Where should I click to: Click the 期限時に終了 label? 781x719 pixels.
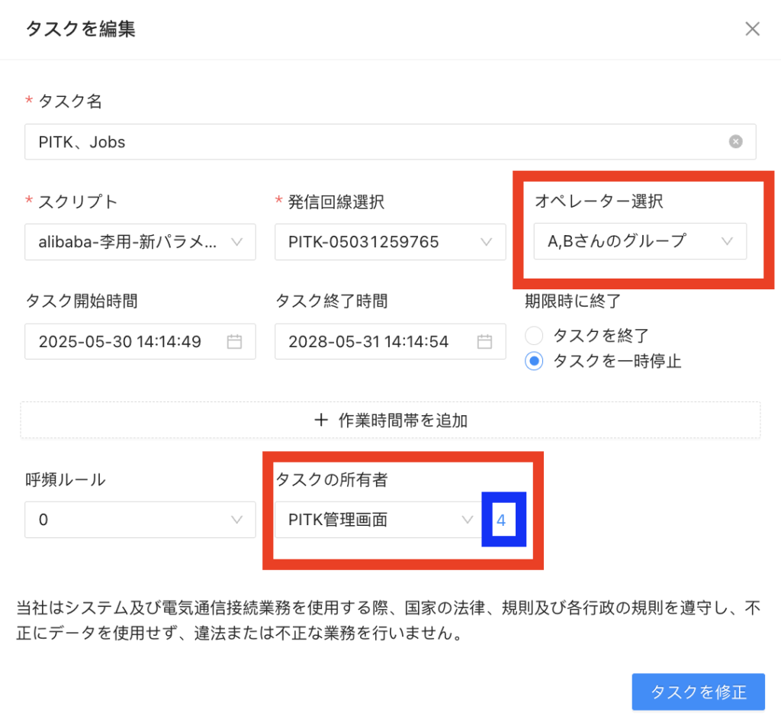573,301
